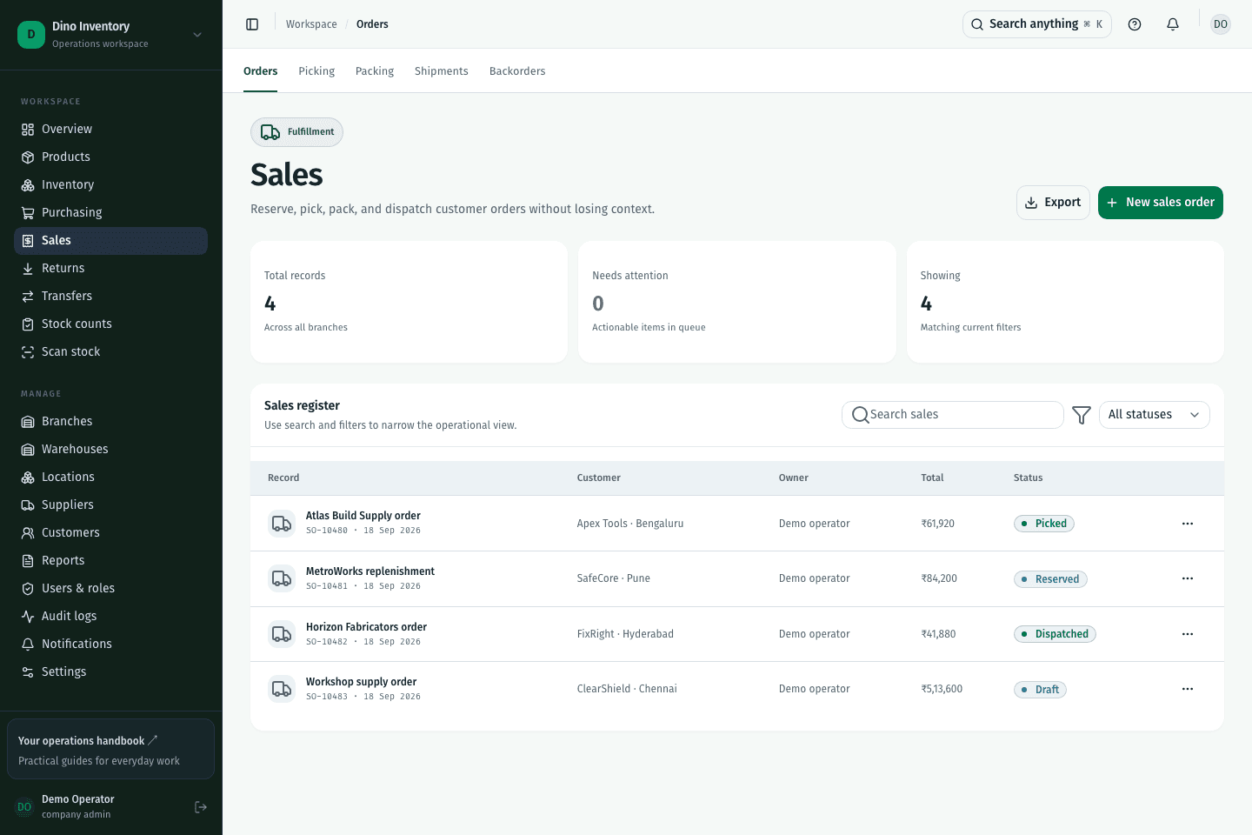Open actions menu for Workshop supply order
Screen dimensions: 1252x835
(1188, 689)
